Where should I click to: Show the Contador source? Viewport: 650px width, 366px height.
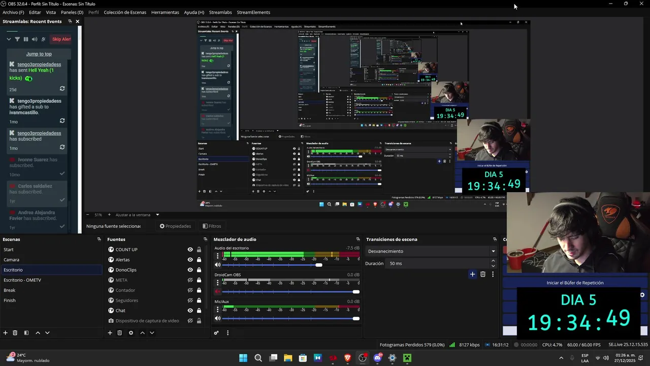pyautogui.click(x=190, y=290)
